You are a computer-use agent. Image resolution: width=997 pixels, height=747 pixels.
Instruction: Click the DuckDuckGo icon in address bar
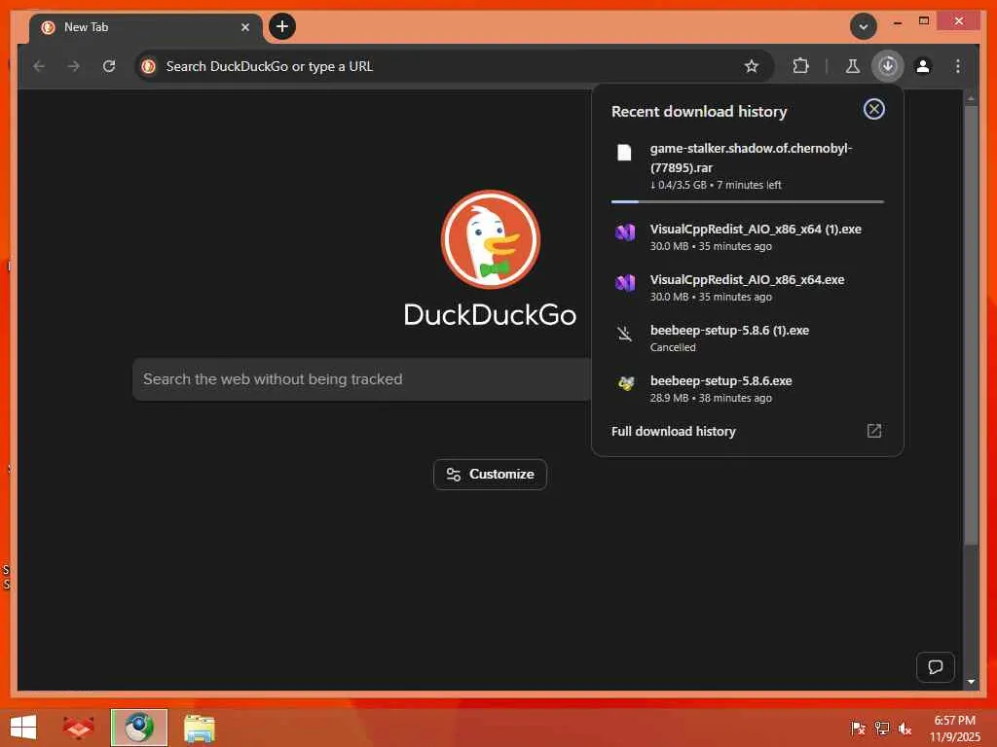149,66
